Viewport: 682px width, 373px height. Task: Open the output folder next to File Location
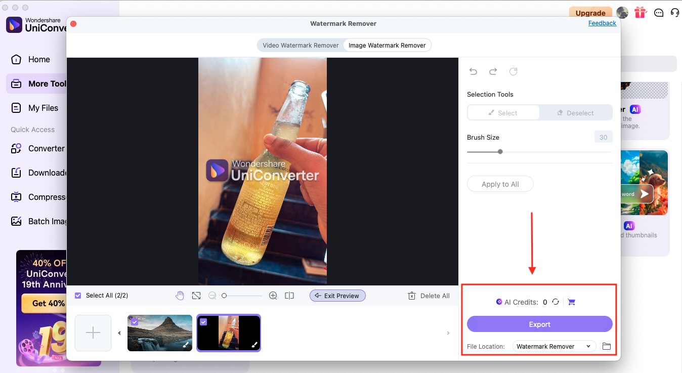click(607, 347)
